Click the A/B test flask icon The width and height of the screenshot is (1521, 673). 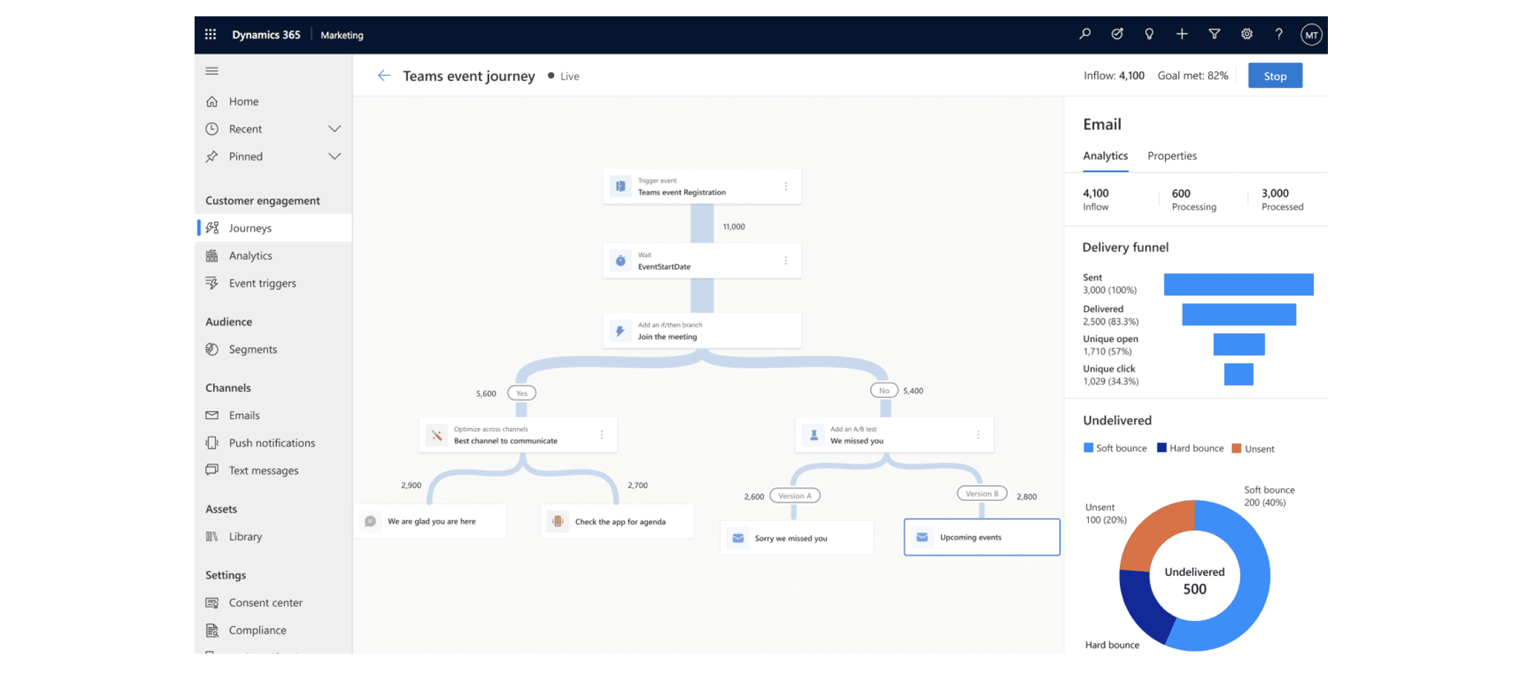[813, 435]
